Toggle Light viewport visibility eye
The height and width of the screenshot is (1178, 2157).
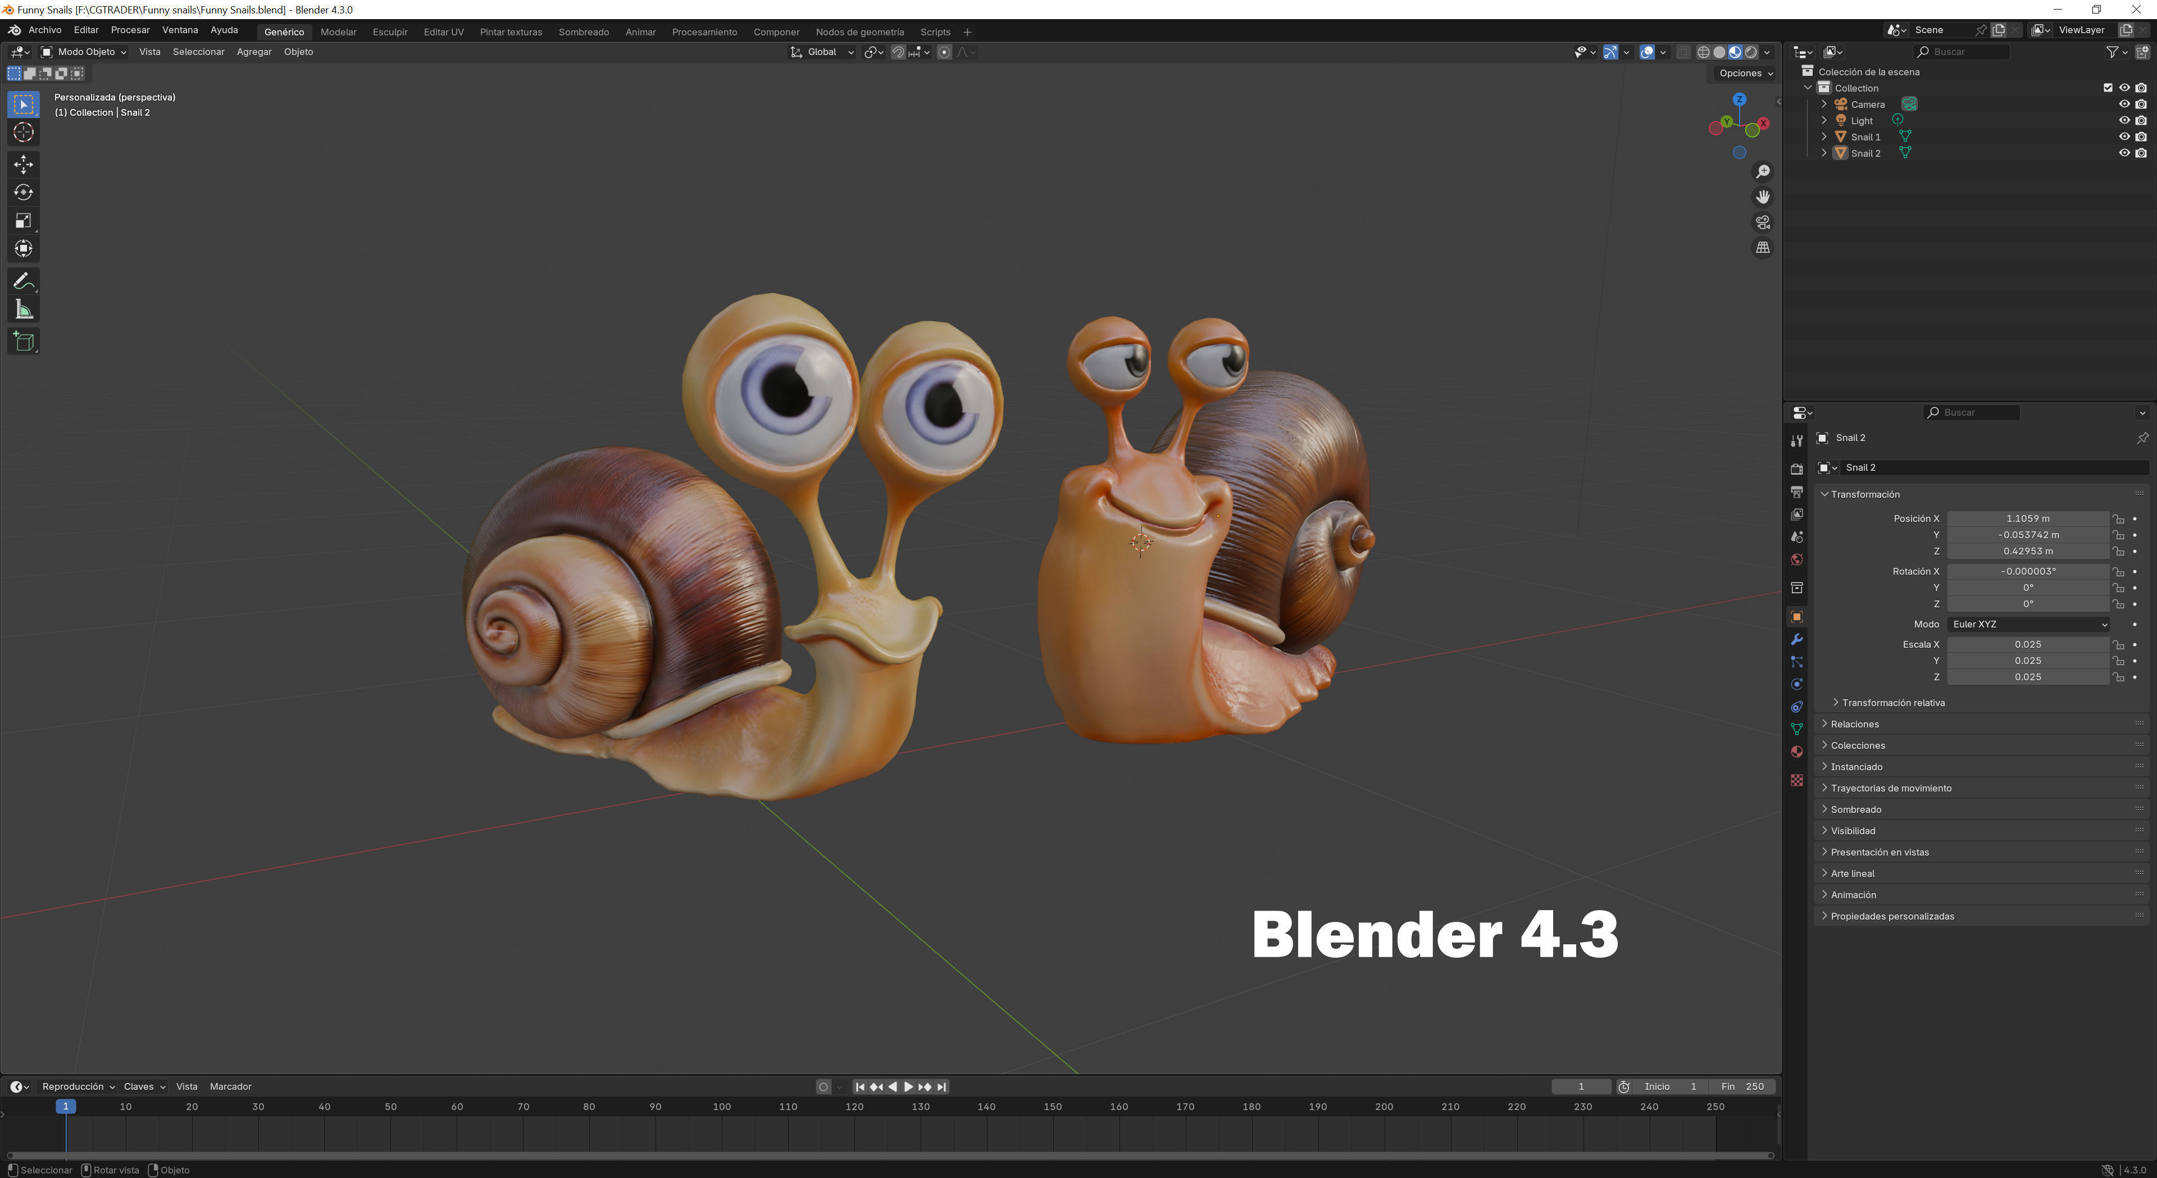coord(2123,121)
